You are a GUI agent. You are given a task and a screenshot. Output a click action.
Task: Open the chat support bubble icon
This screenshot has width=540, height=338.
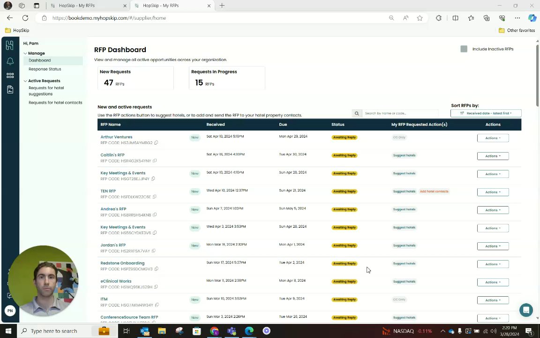(526, 310)
